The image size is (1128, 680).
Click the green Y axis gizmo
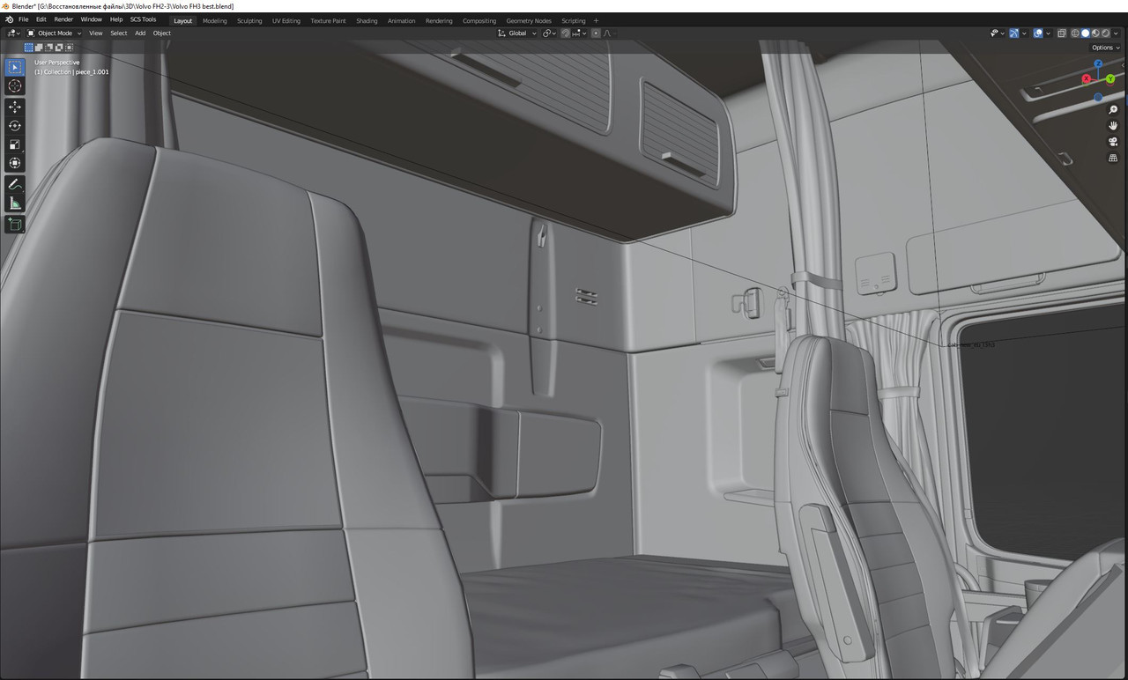1110,78
